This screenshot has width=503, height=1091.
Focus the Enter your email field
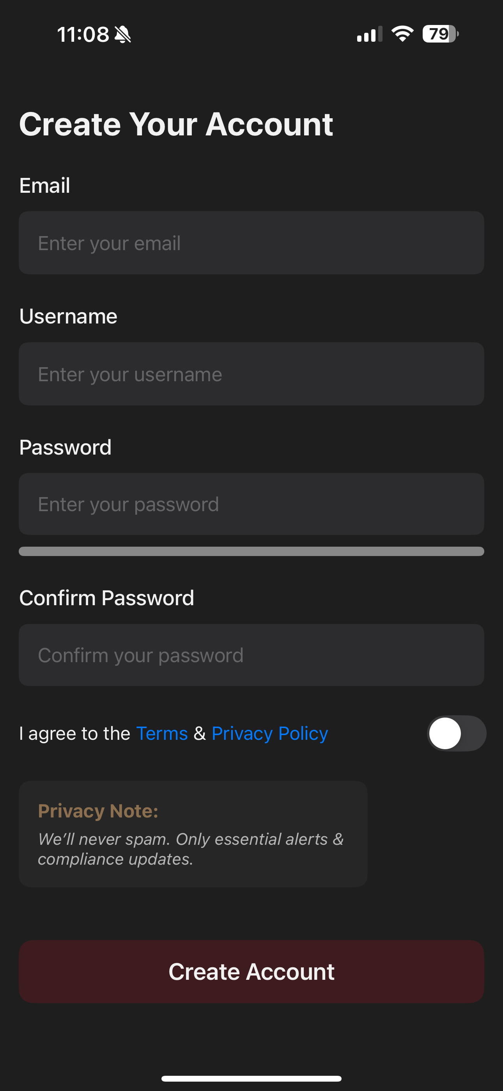(x=251, y=243)
